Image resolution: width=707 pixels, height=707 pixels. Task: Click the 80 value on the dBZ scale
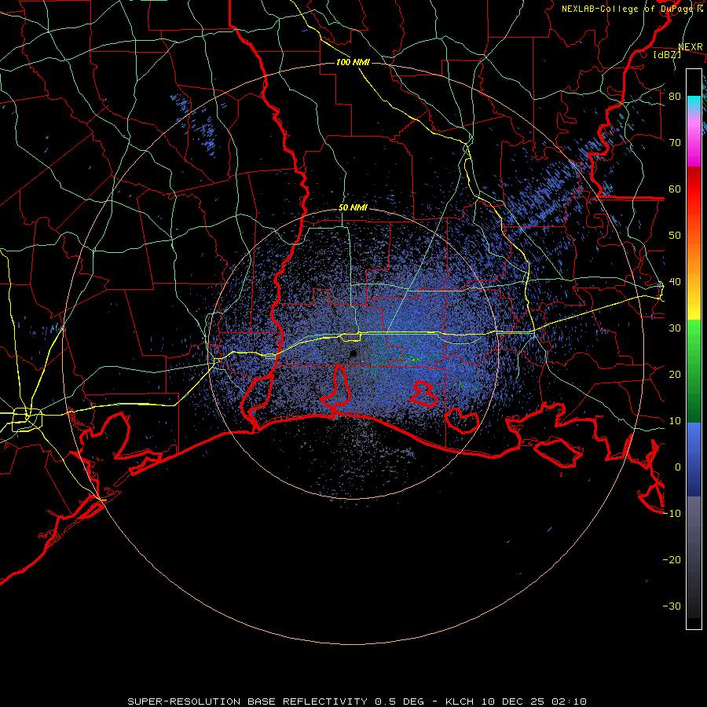click(675, 97)
